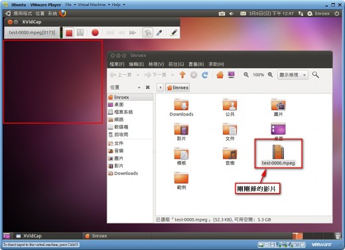
Task: Expand the 位置 sidebar dropdown arrow
Action: coord(139,88)
